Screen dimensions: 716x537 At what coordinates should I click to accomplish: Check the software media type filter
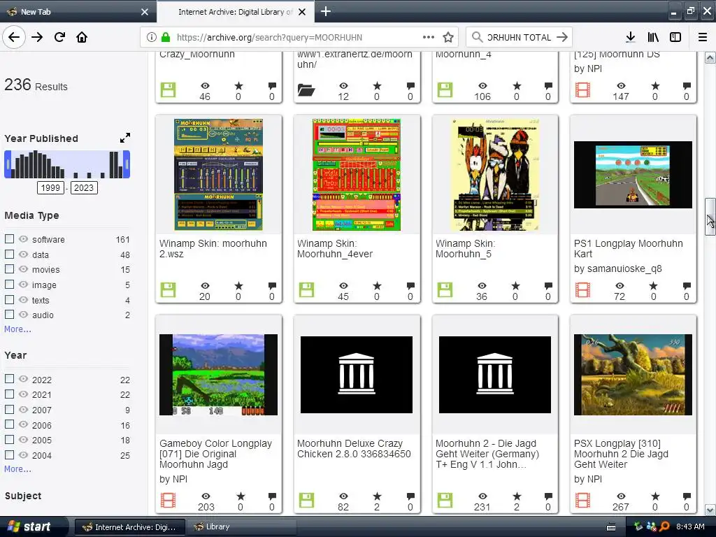(9, 239)
